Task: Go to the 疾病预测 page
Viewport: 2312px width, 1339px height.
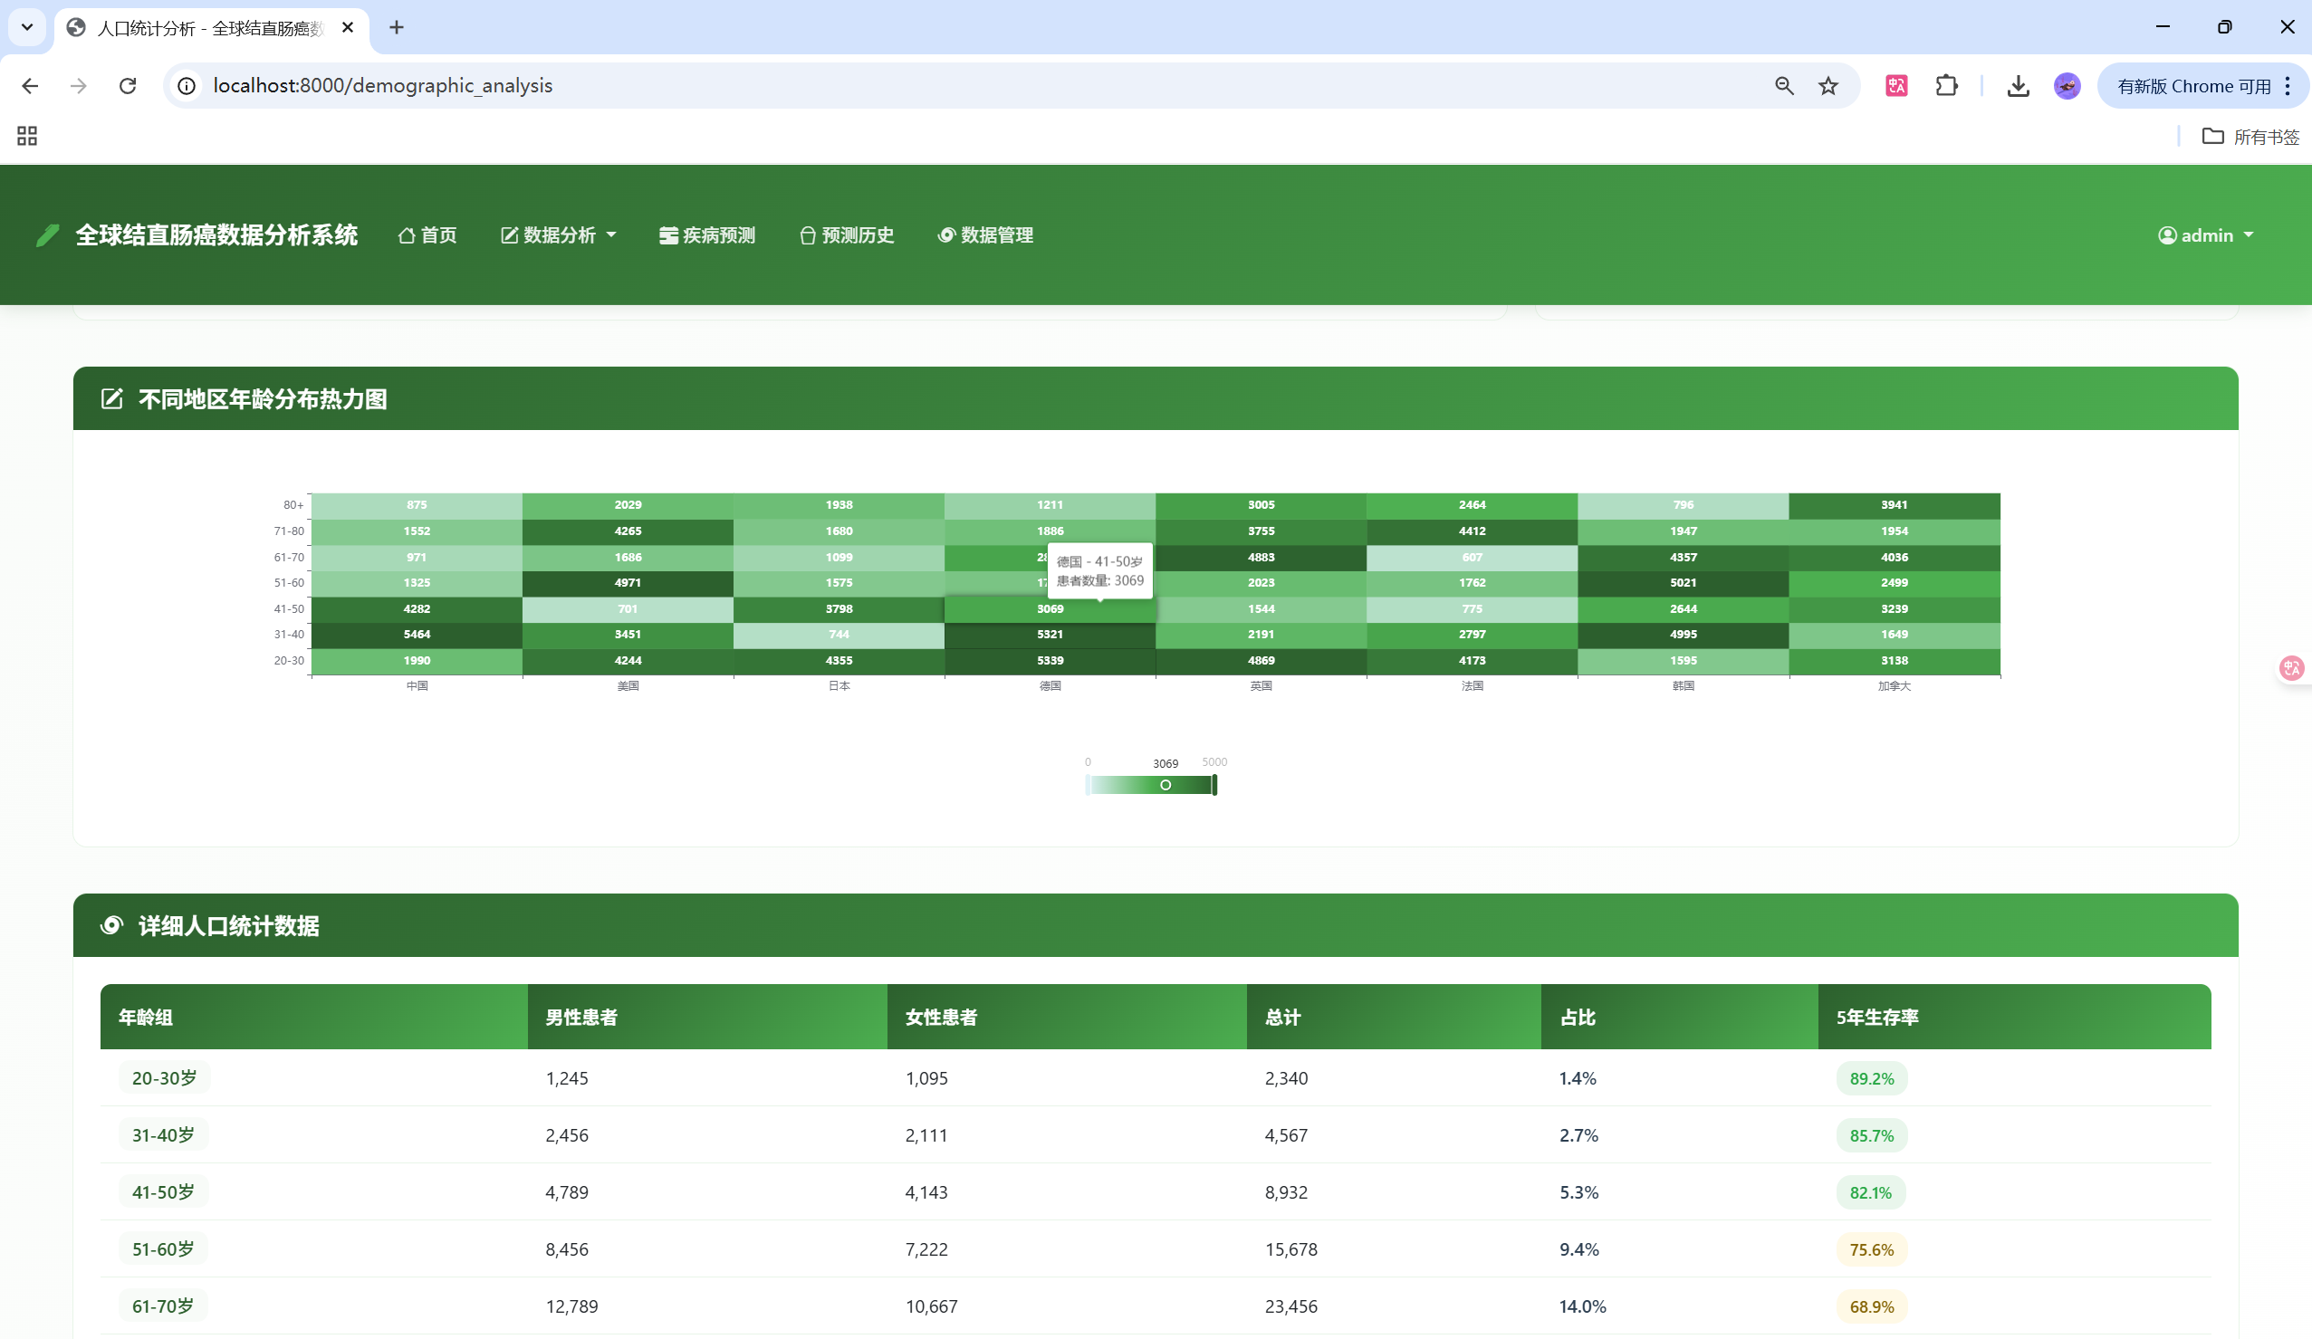Action: (707, 235)
